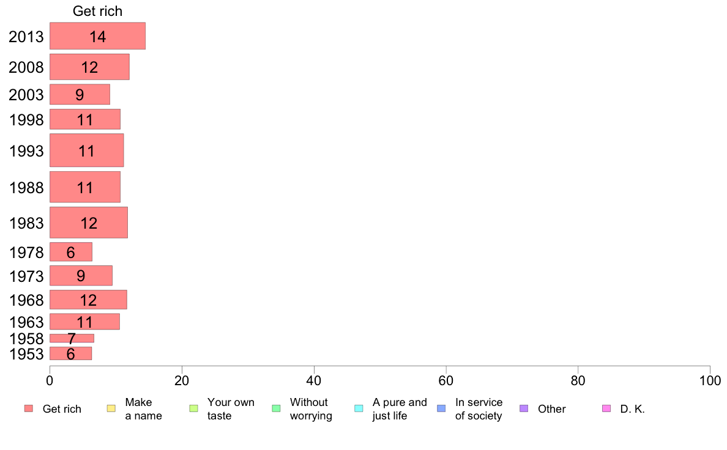Select the green Your own taste swatch

(194, 408)
